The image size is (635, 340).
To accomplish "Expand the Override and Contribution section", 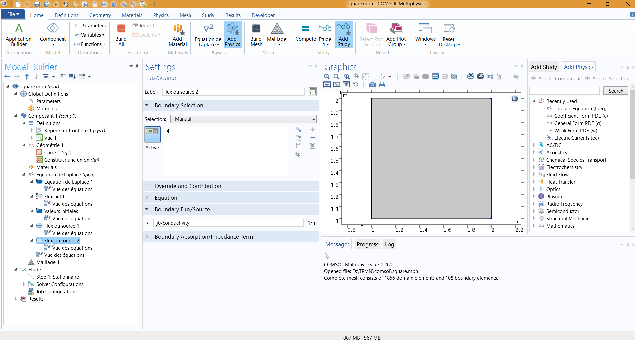I will (188, 186).
